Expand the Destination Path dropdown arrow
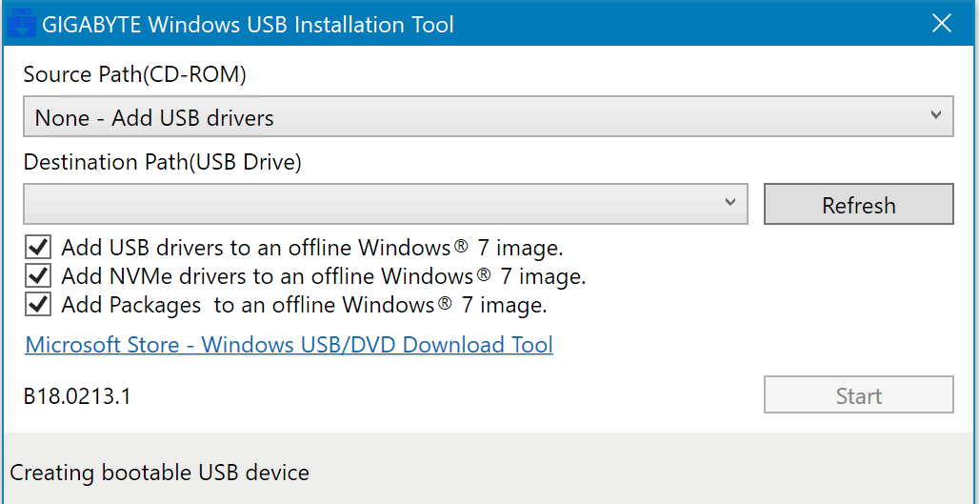 (729, 203)
